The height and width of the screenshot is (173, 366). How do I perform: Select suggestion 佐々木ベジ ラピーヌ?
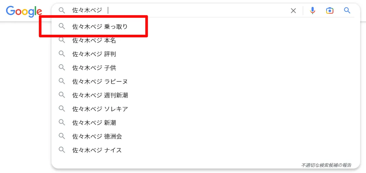point(205,81)
